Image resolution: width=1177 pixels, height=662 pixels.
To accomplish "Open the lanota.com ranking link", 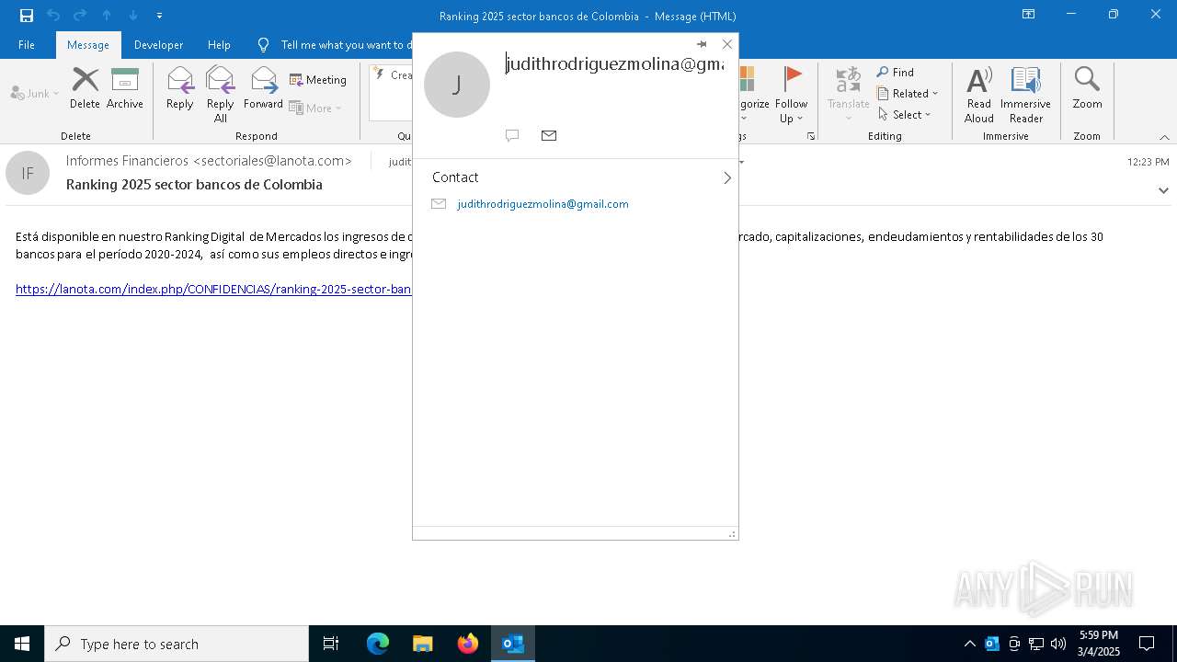I will (213, 289).
